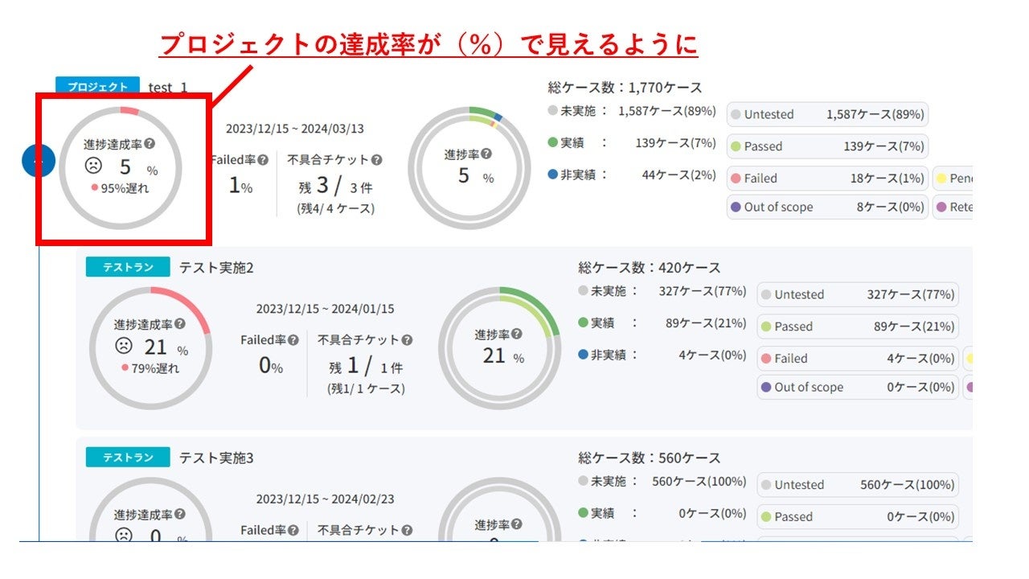Click the 進捗率 help icon in test_1 row
Image resolution: width=1029 pixels, height=579 pixels.
coord(486,154)
